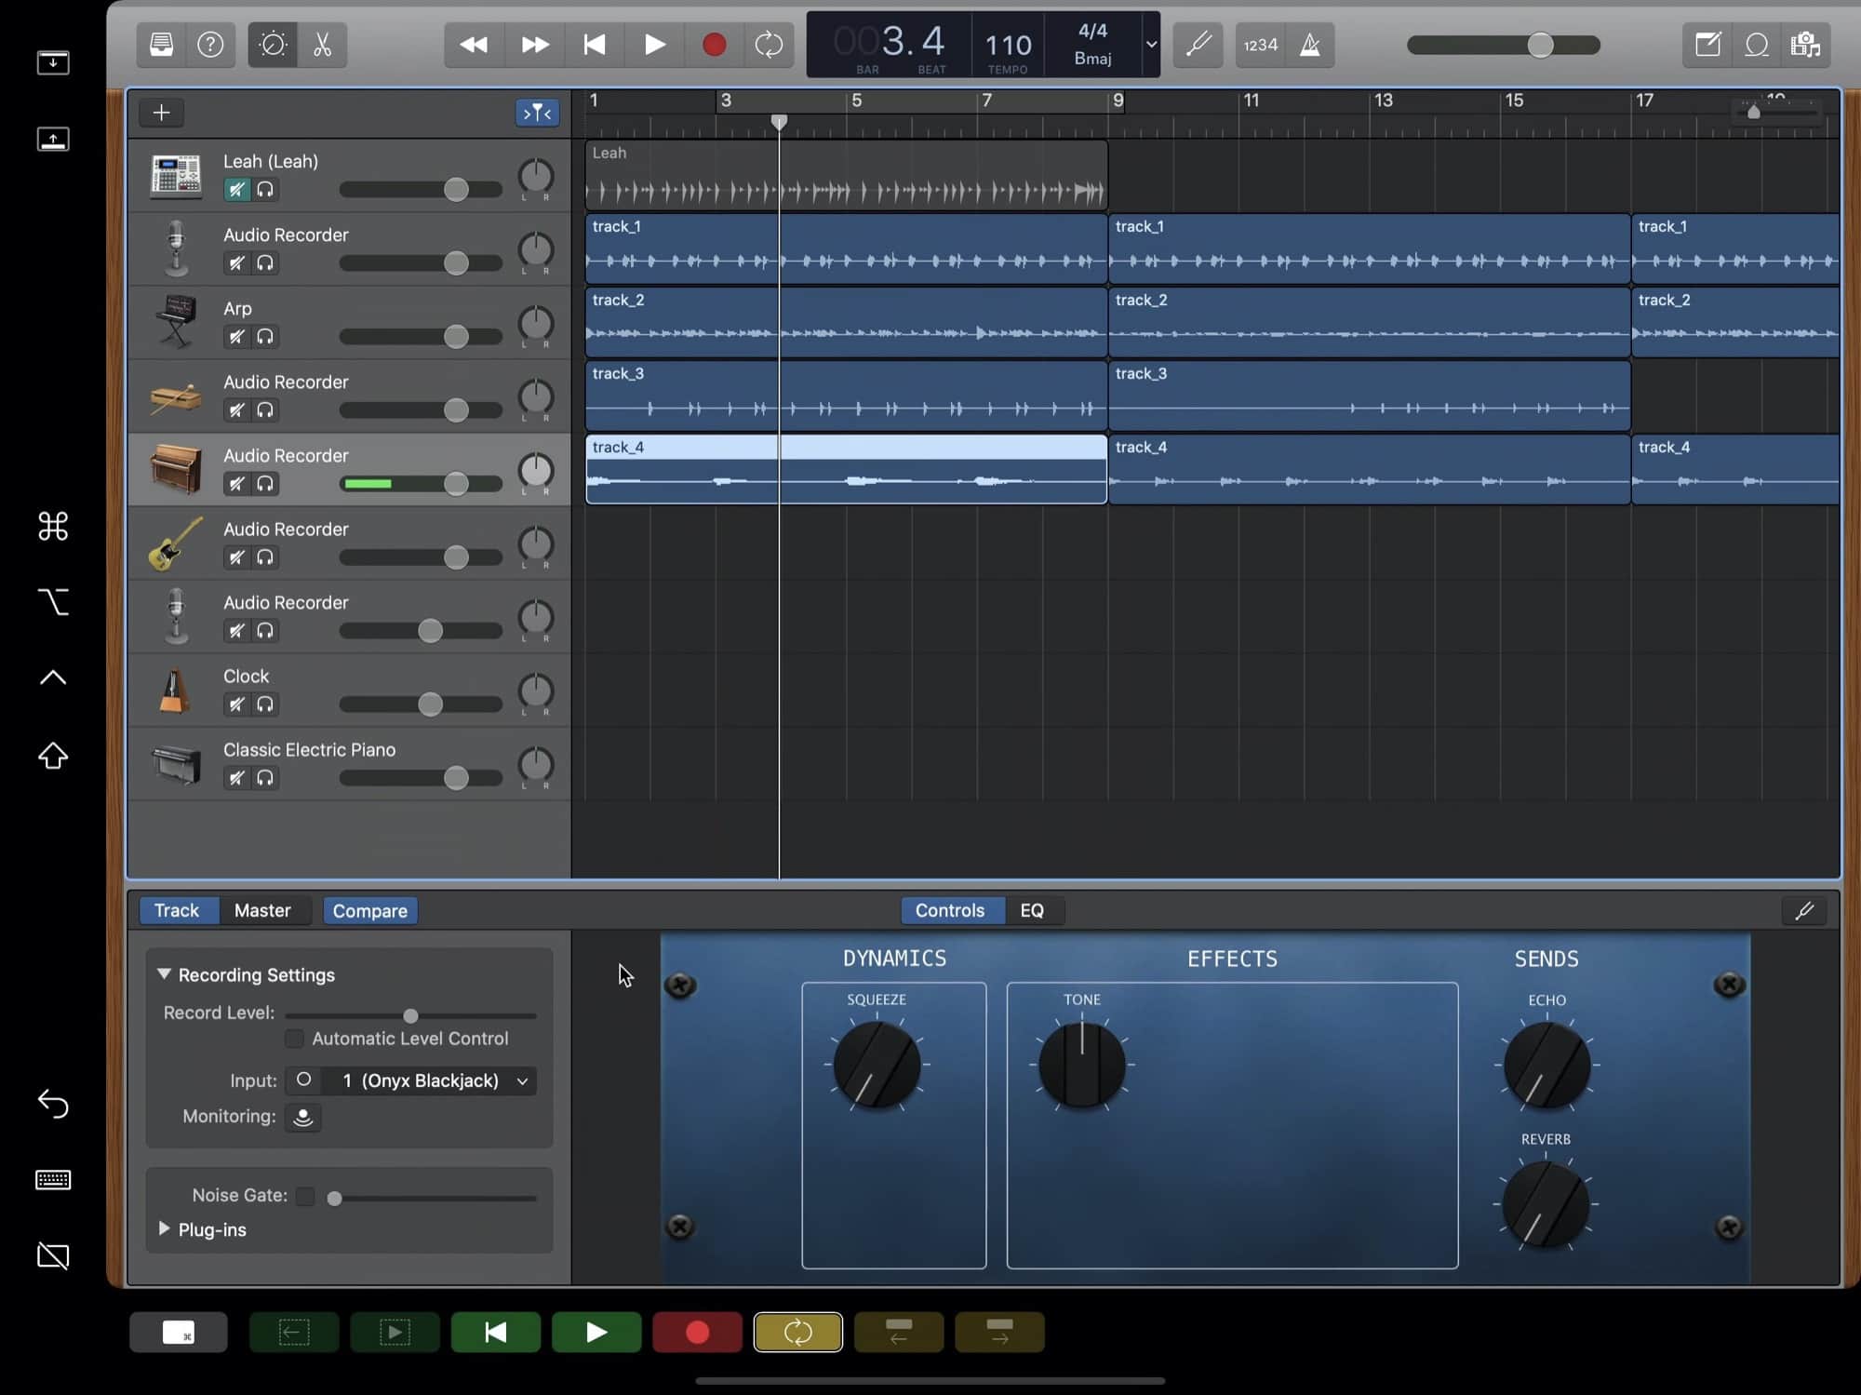Click the Compare button
Viewport: 1861px width, 1395px height.
(x=369, y=910)
